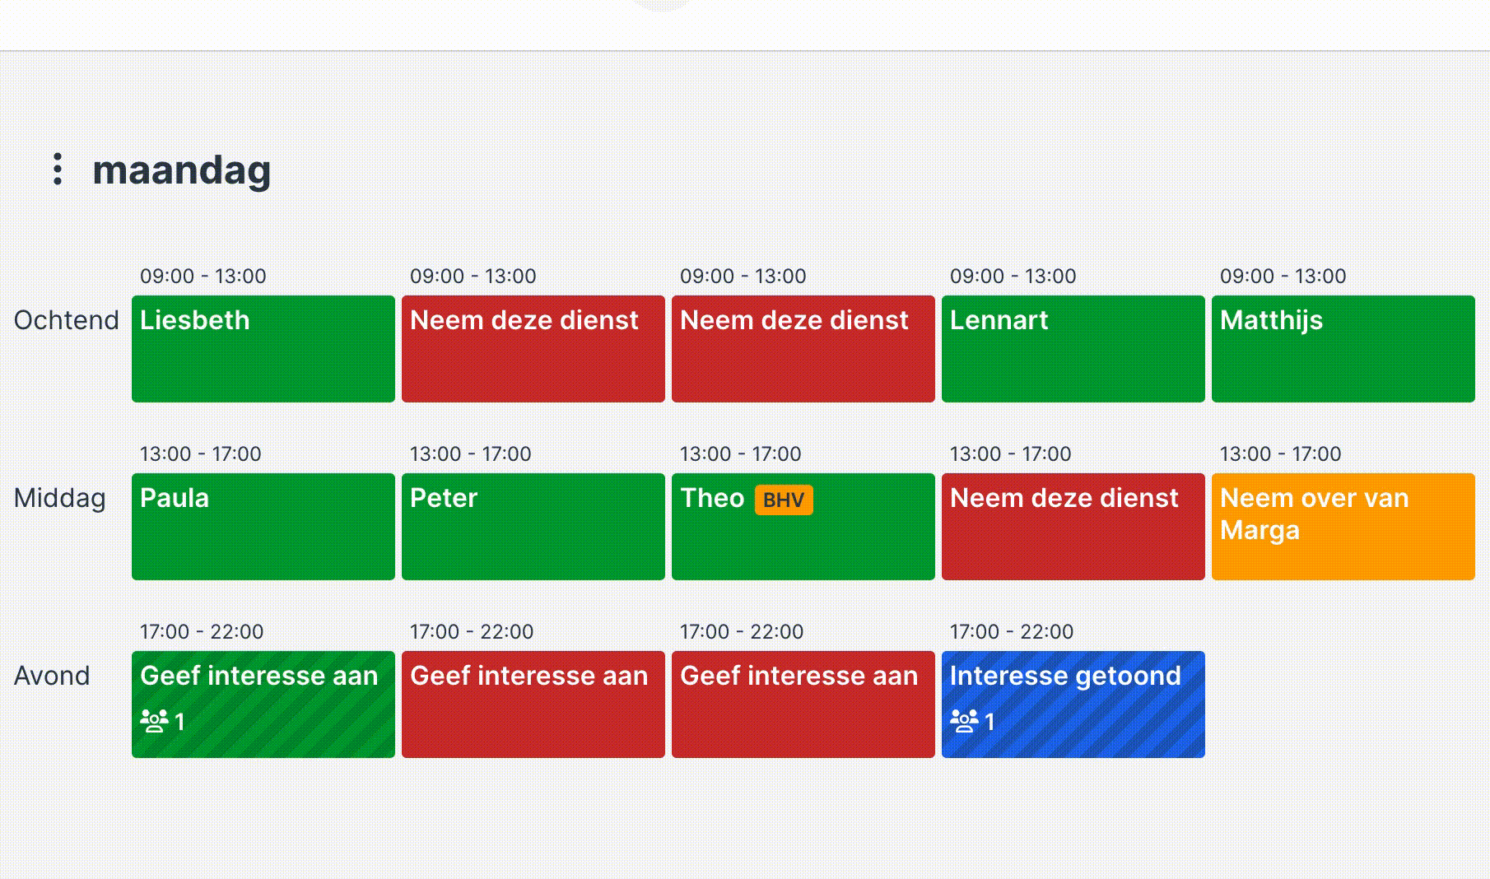Open Peter's 13:00 - 17:00 shift

[533, 527]
